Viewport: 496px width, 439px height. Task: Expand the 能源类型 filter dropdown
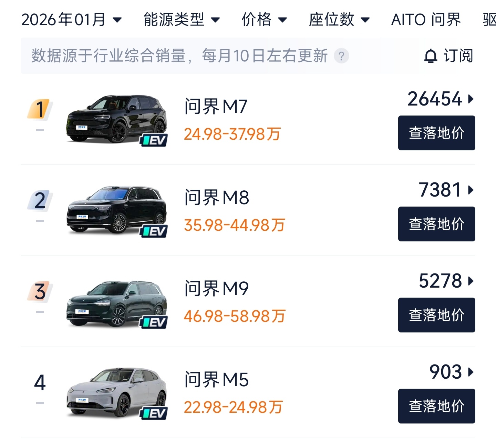(x=182, y=20)
